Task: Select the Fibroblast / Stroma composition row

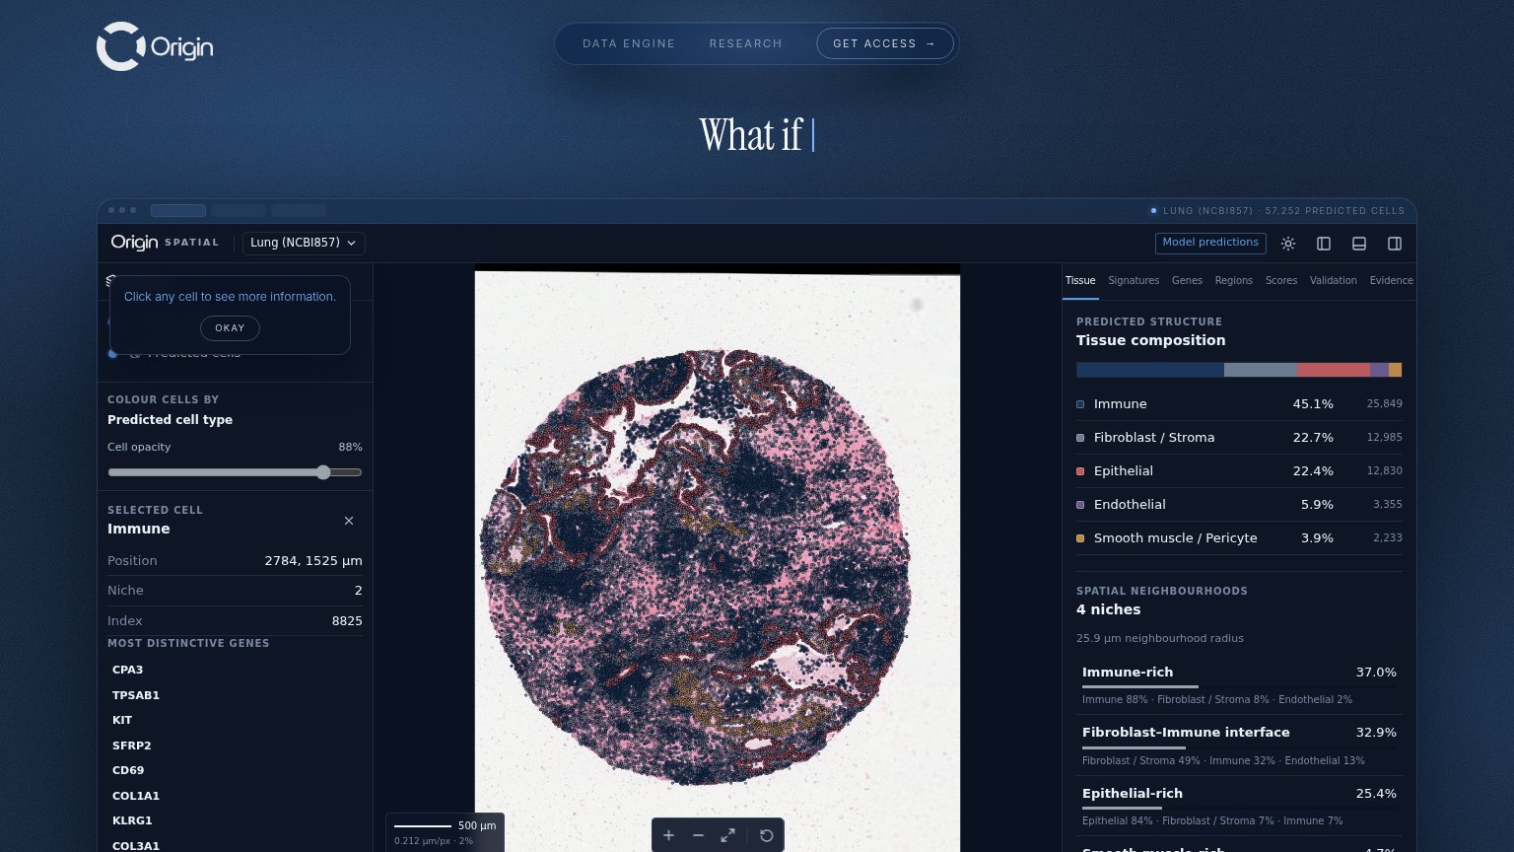Action: [1239, 438]
